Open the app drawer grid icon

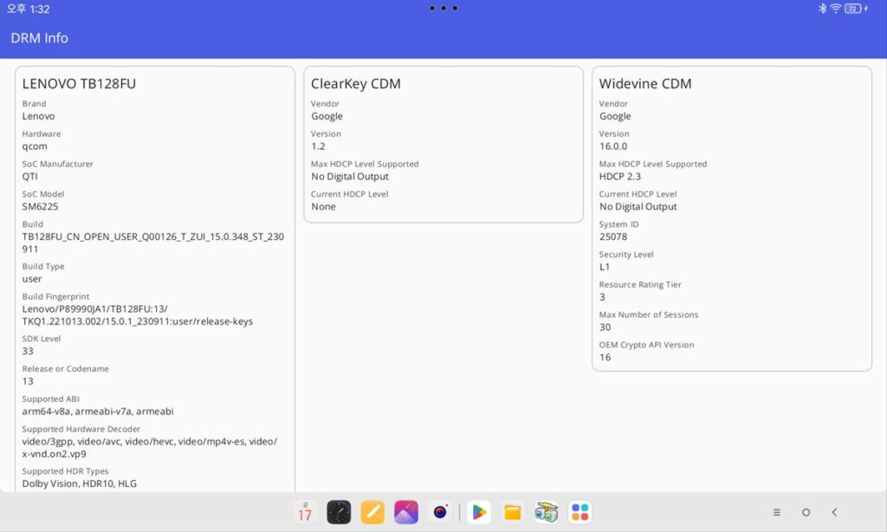pos(579,512)
